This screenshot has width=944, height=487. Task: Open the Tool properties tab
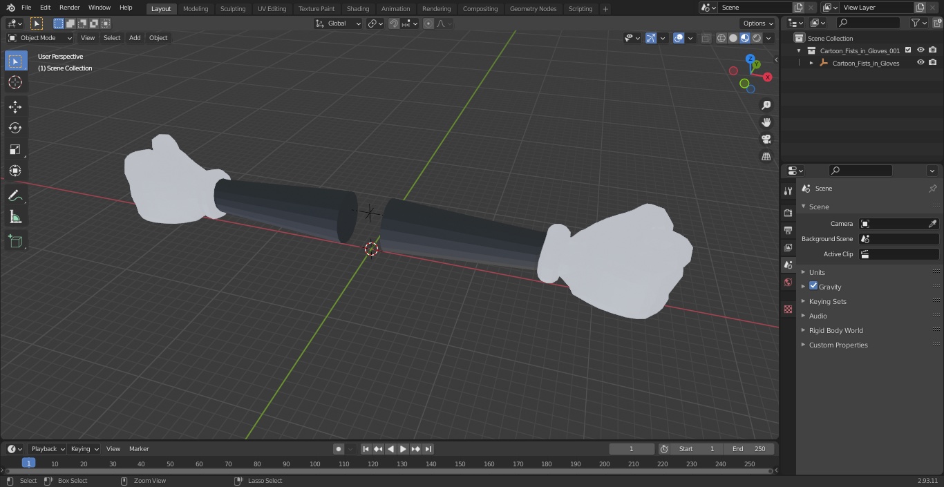click(788, 191)
